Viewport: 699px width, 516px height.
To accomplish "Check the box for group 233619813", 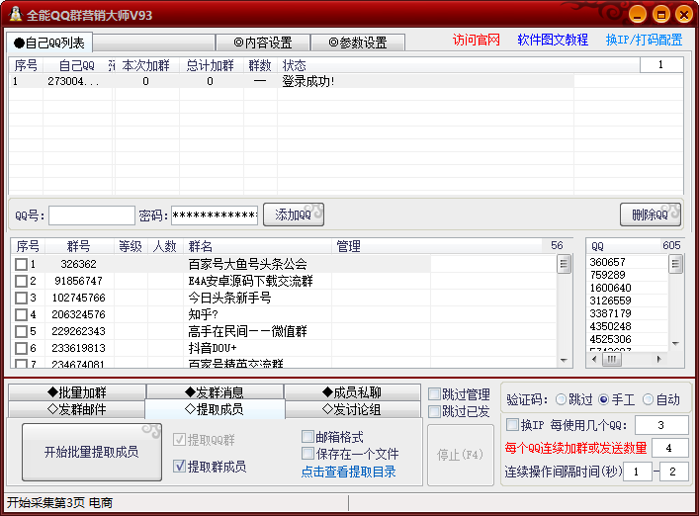I will (x=21, y=348).
